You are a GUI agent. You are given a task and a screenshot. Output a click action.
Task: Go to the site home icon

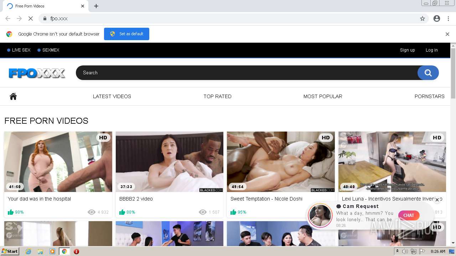click(13, 96)
